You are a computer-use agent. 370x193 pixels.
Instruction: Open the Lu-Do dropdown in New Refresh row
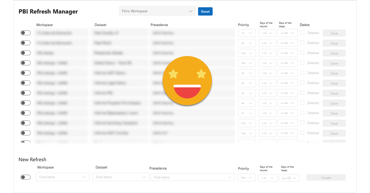[289, 178]
